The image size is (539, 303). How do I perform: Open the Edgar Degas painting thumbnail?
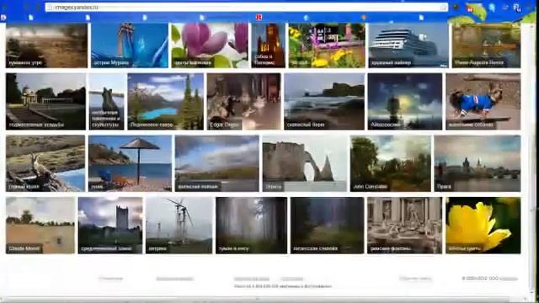(243, 101)
